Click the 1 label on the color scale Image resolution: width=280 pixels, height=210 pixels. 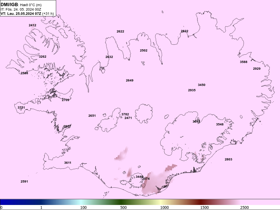click(41, 207)
